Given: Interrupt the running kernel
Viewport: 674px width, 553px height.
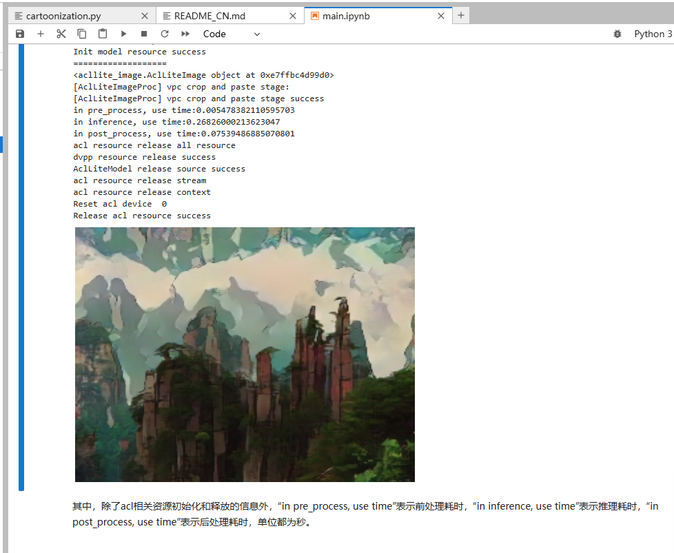Looking at the screenshot, I should click(144, 33).
